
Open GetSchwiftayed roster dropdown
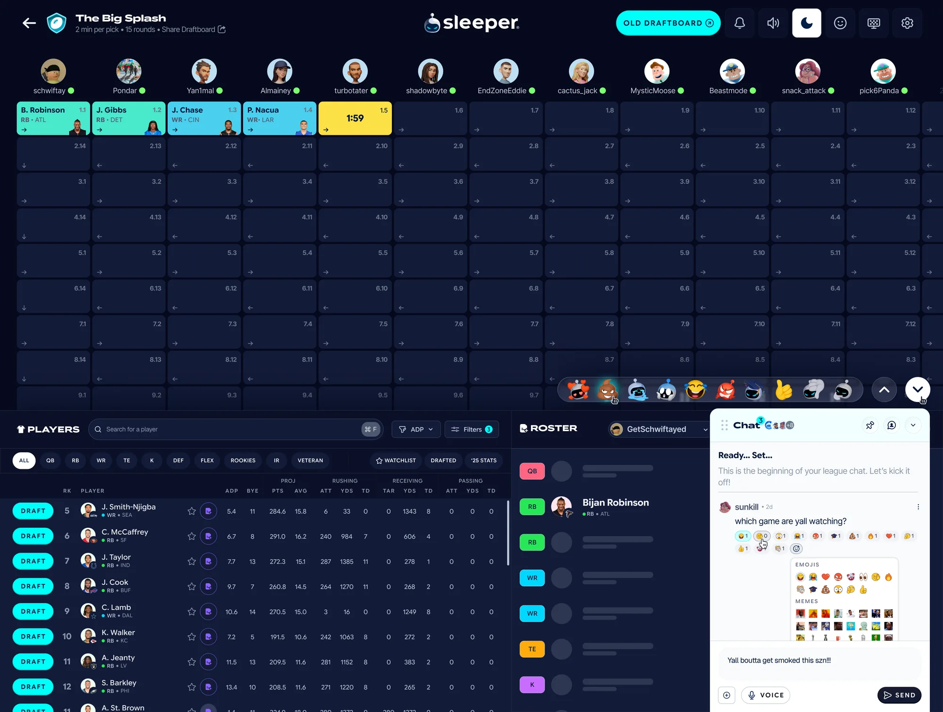point(659,429)
